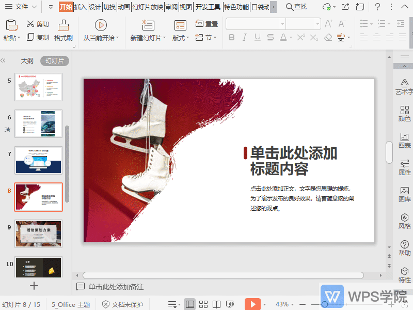Open the Layout (版式) icon
Image resolution: width=413 pixels, height=310 pixels.
(x=180, y=25)
